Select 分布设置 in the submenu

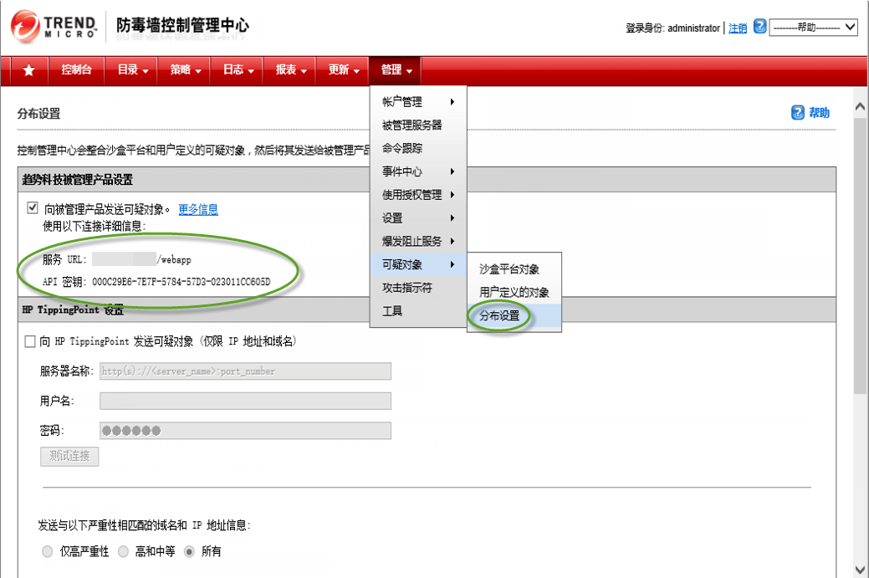pos(499,316)
